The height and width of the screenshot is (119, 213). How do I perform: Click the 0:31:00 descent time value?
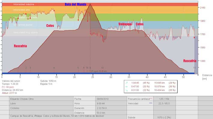pos(135,90)
